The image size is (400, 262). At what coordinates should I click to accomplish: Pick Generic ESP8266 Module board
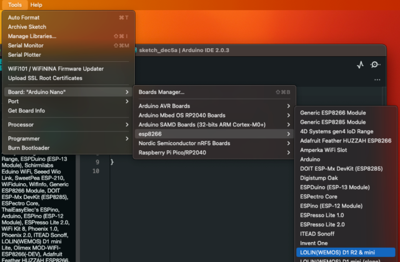[332, 113]
